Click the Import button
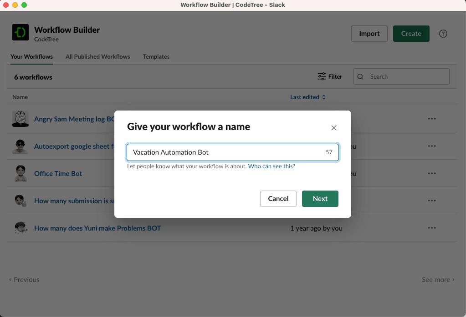Viewport: 466px width, 317px height. (369, 34)
